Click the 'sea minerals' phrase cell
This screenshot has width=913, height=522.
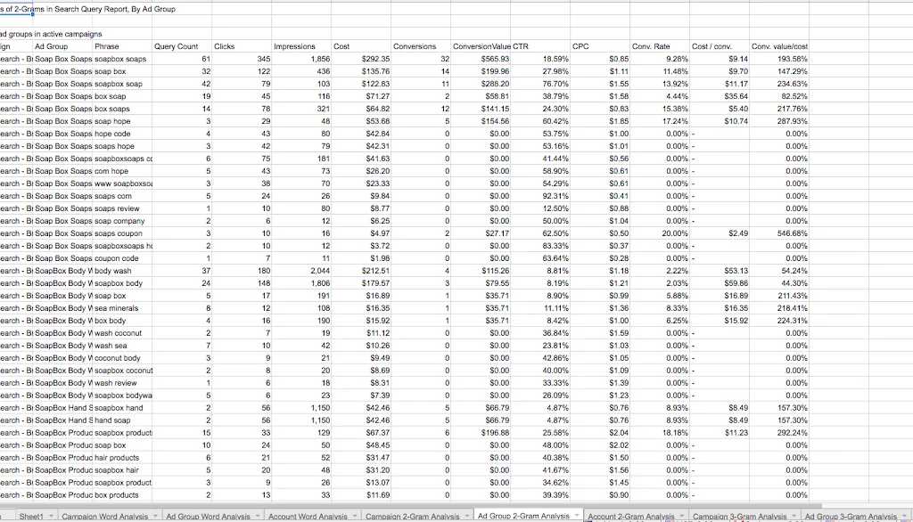coord(122,308)
